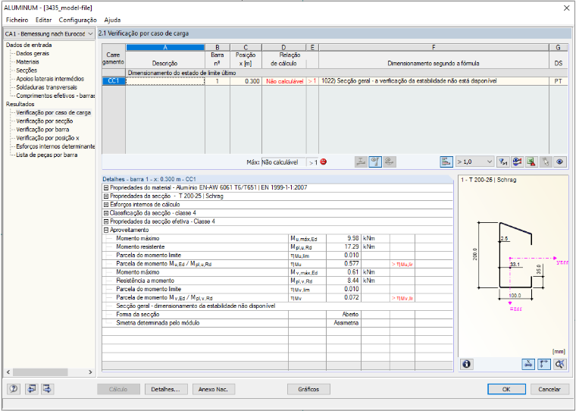The height and width of the screenshot is (411, 576).
Task: Click the greyed-out Cálculo button
Action: click(118, 389)
